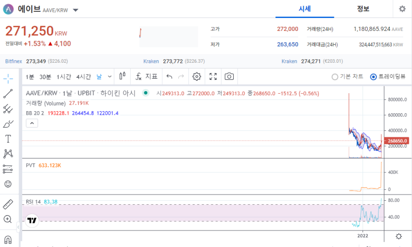Open the Kraken EUR price link
Screen dimensions: 412x247
point(289,61)
